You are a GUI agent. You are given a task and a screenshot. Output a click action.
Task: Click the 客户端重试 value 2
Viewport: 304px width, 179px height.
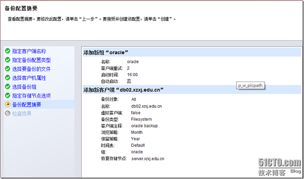tap(128, 68)
